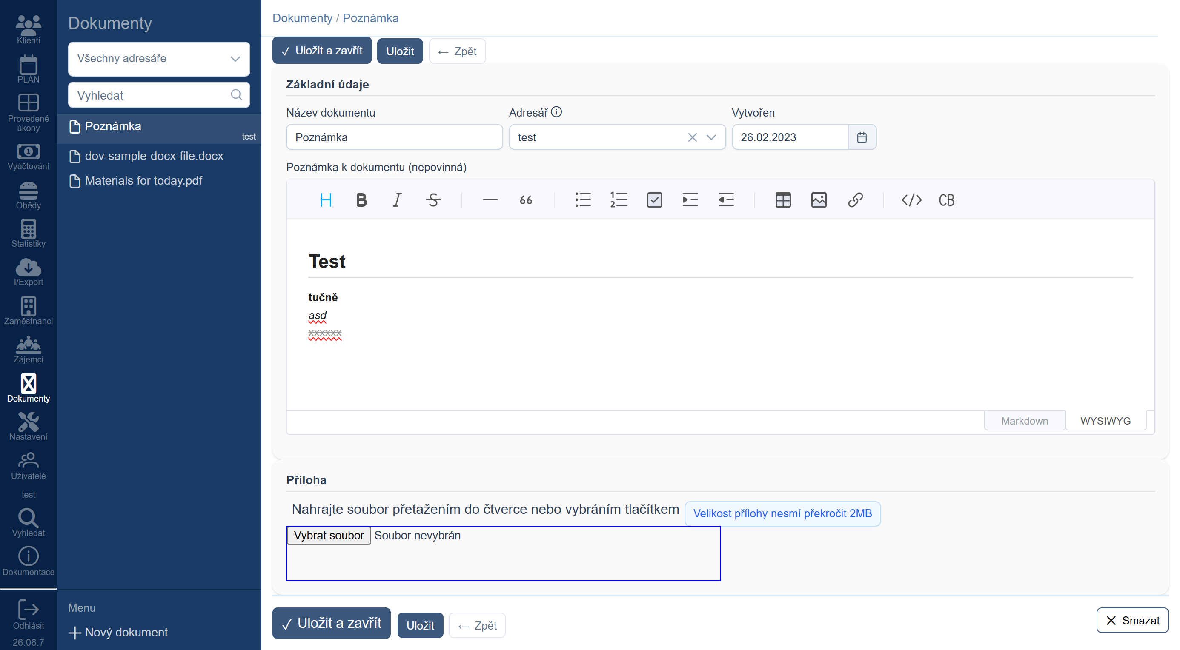Click the italic text asd
Screen dimensions: 1180x650
[x=318, y=315]
